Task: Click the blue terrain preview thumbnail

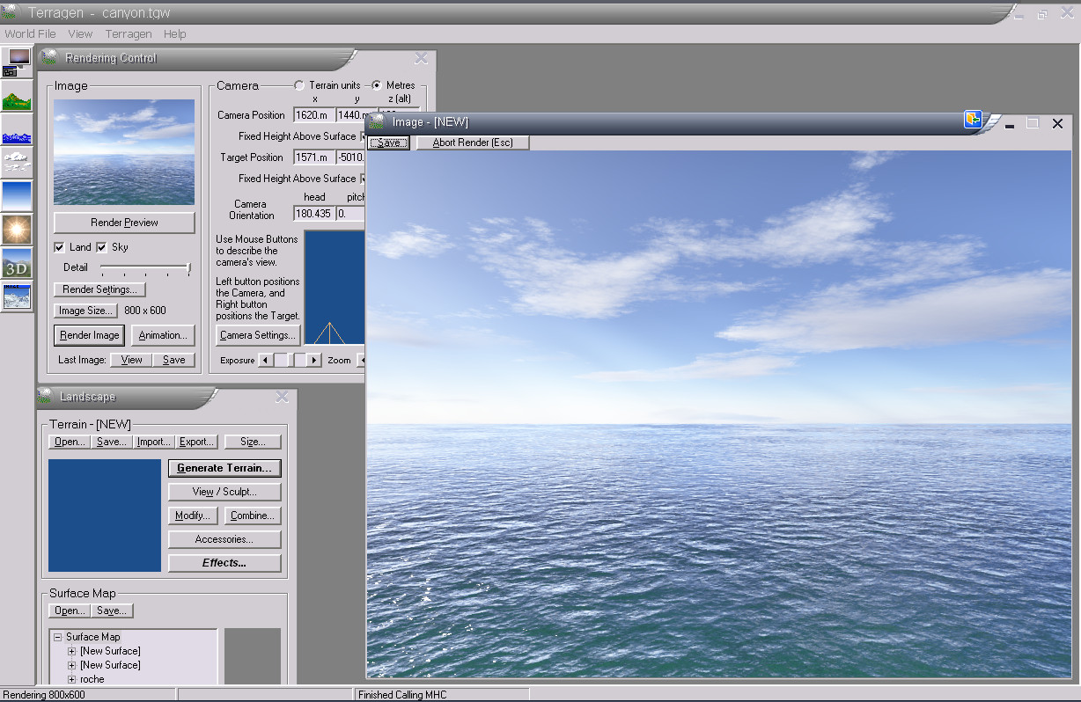Action: click(105, 516)
